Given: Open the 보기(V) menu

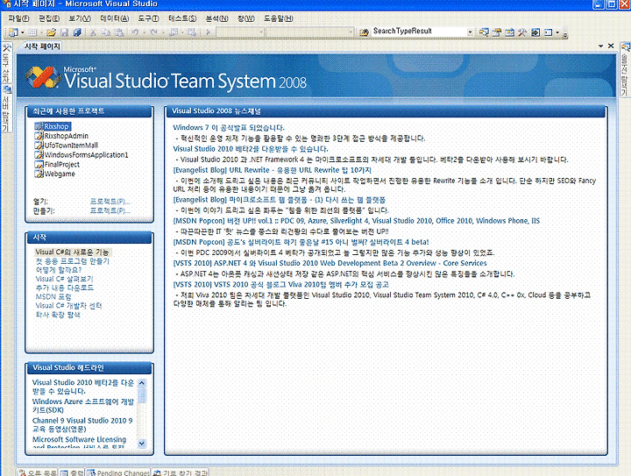Looking at the screenshot, I should tap(80, 18).
